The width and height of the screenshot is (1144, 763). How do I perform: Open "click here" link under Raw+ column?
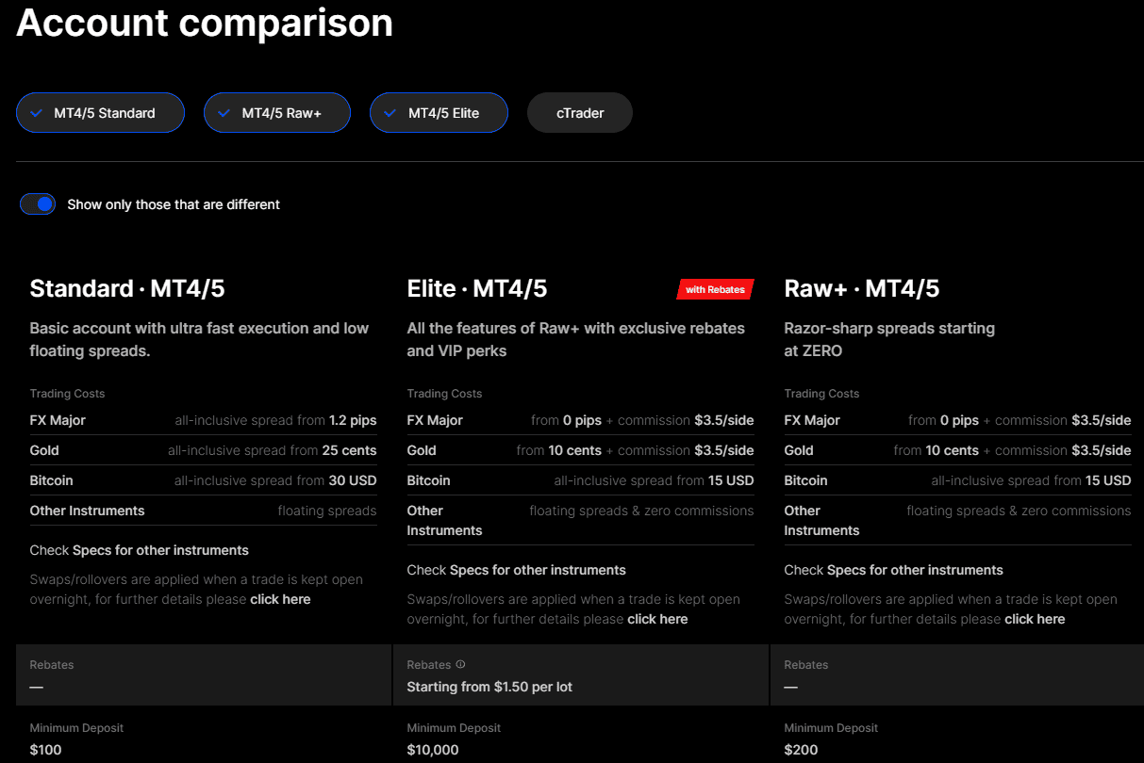coord(1035,619)
